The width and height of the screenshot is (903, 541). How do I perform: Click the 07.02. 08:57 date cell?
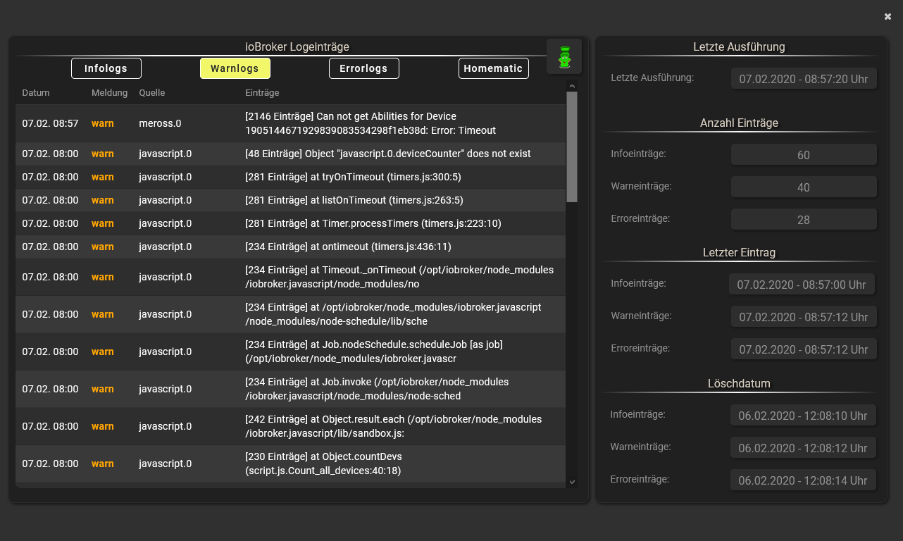(x=50, y=123)
